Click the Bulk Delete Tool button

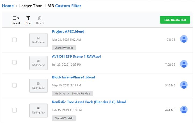(175, 20)
